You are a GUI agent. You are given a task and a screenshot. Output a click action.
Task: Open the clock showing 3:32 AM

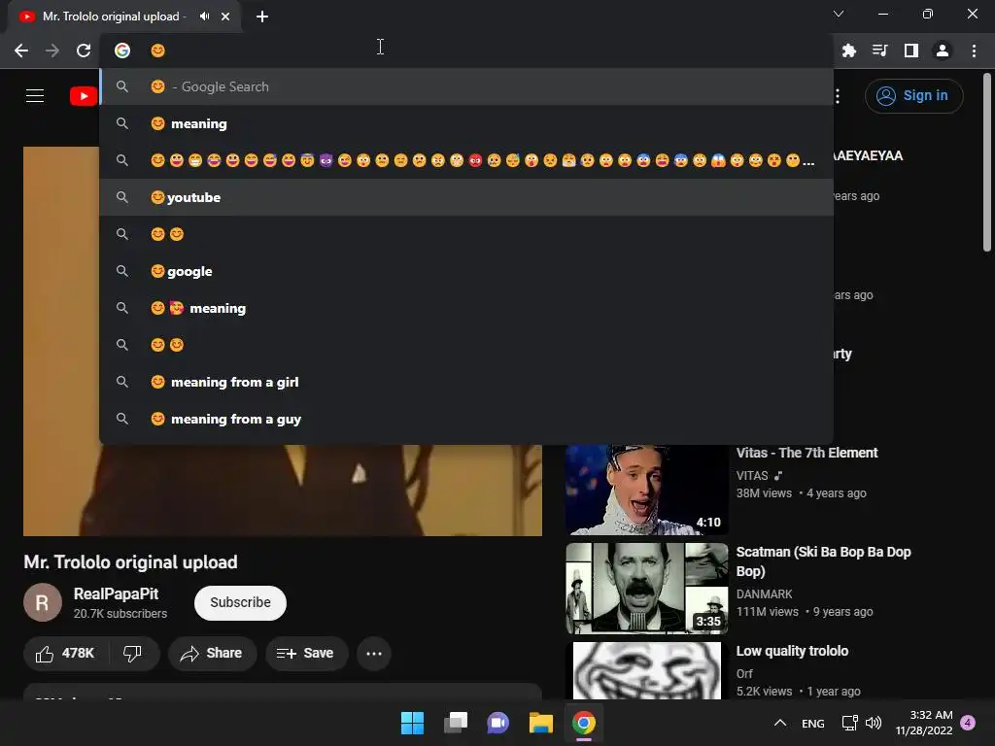pyautogui.click(x=924, y=723)
